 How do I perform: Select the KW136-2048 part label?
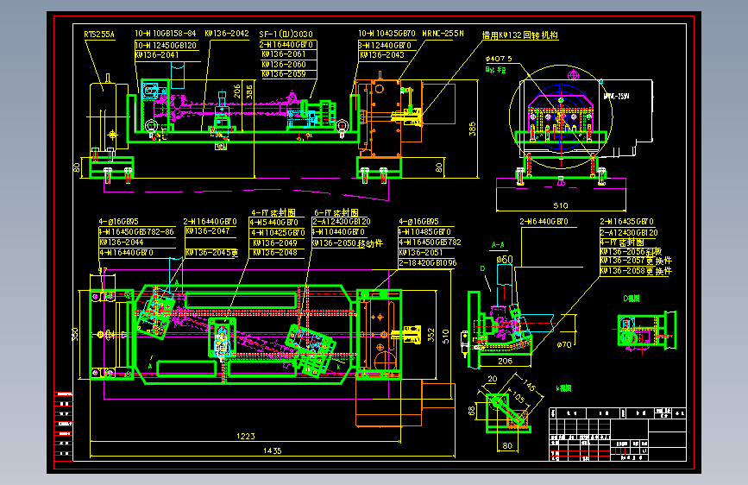[x=275, y=253]
